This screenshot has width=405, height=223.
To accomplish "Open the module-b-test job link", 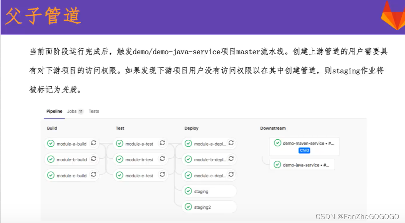I will coord(139,160).
